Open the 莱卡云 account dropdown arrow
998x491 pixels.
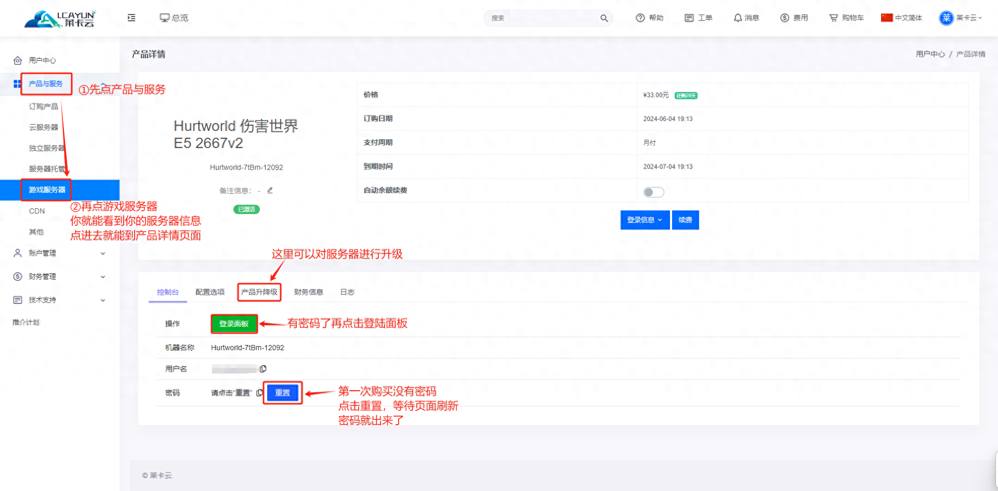point(980,18)
